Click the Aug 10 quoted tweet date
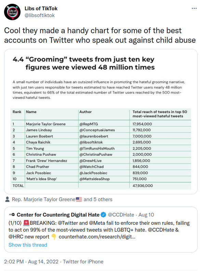203x273 pixels. [146, 215]
